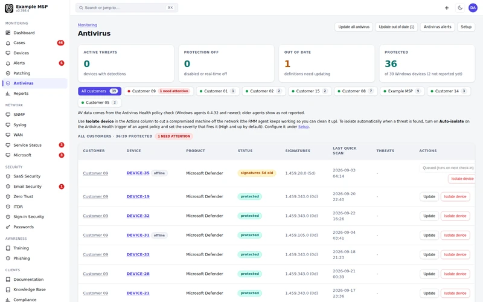Filter by Customer 09 chip

tap(159, 91)
